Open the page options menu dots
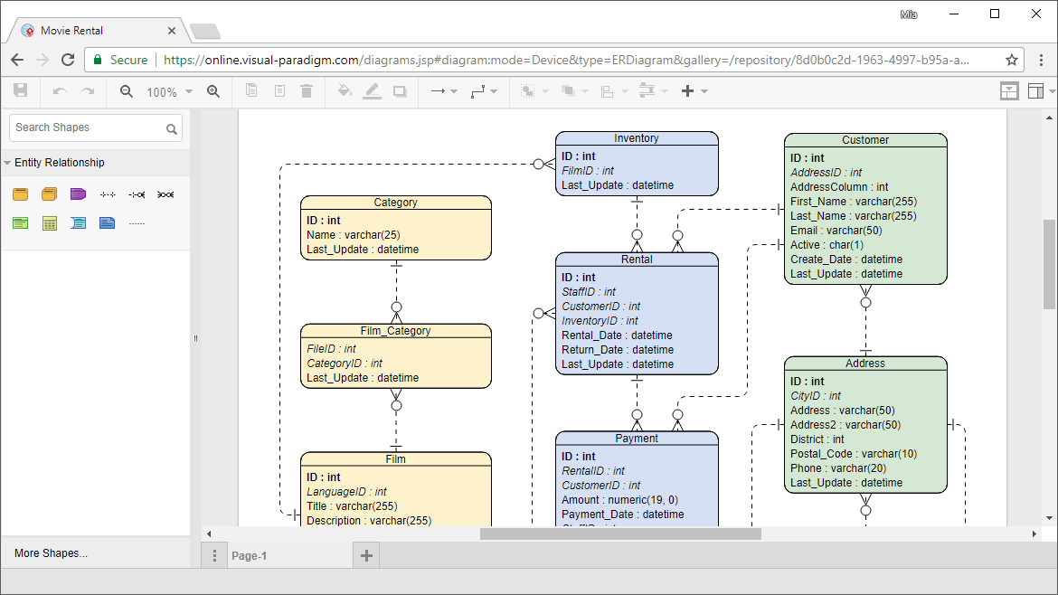The image size is (1058, 595). (x=214, y=556)
